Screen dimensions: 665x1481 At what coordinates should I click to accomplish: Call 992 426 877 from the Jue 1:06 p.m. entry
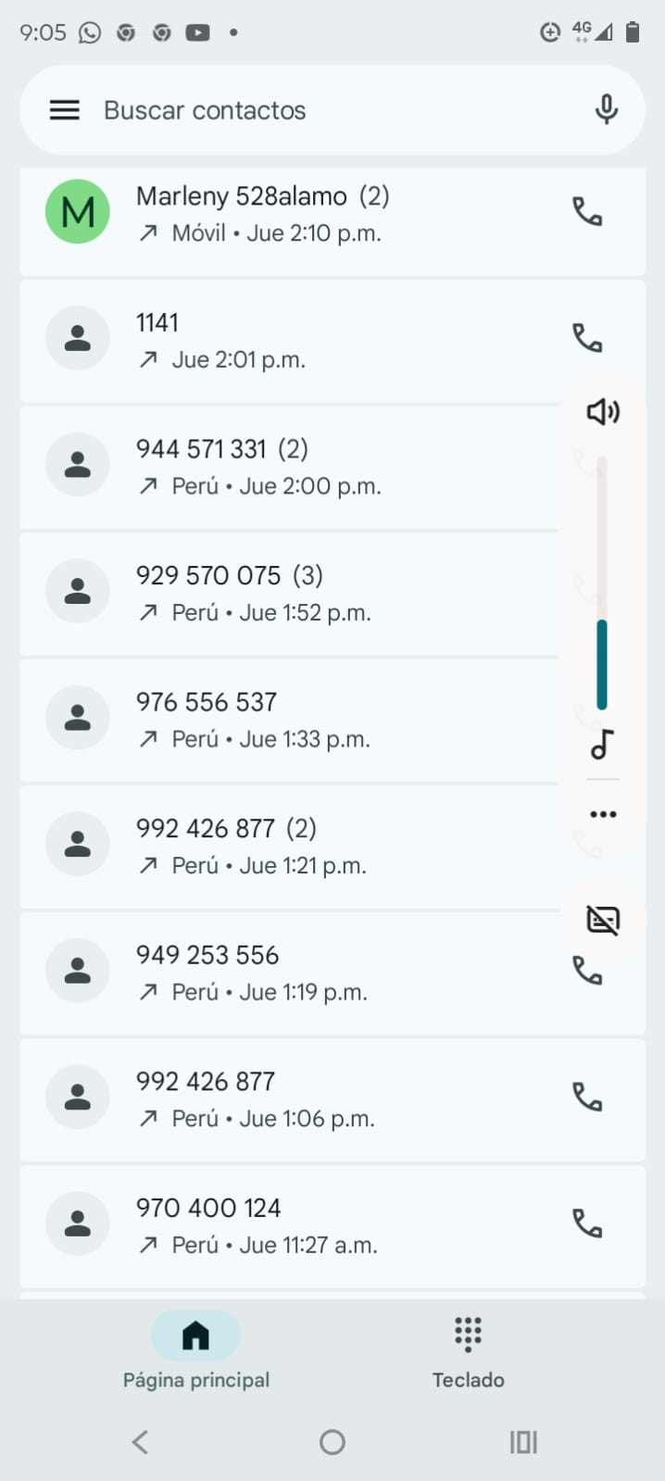[587, 1098]
